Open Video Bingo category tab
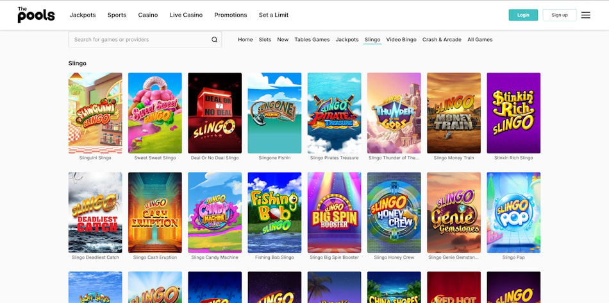The width and height of the screenshot is (609, 303). click(401, 40)
